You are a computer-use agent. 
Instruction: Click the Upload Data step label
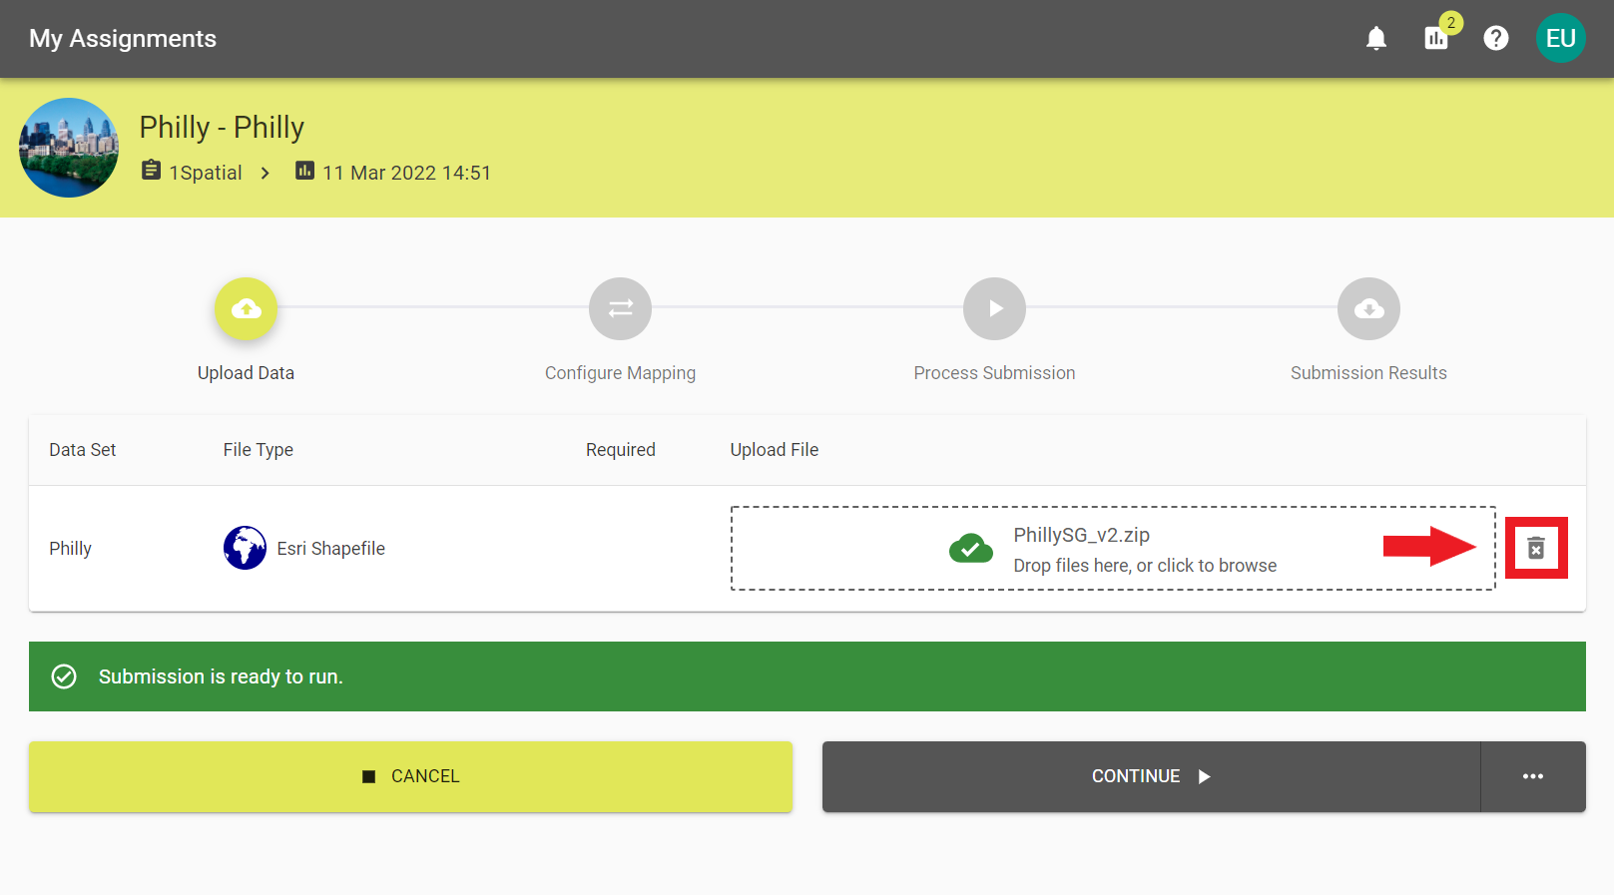pyautogui.click(x=246, y=373)
